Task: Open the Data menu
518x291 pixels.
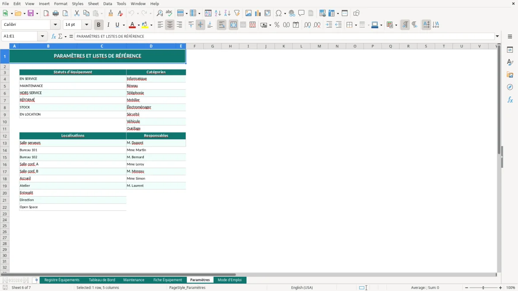Action: [x=107, y=3]
